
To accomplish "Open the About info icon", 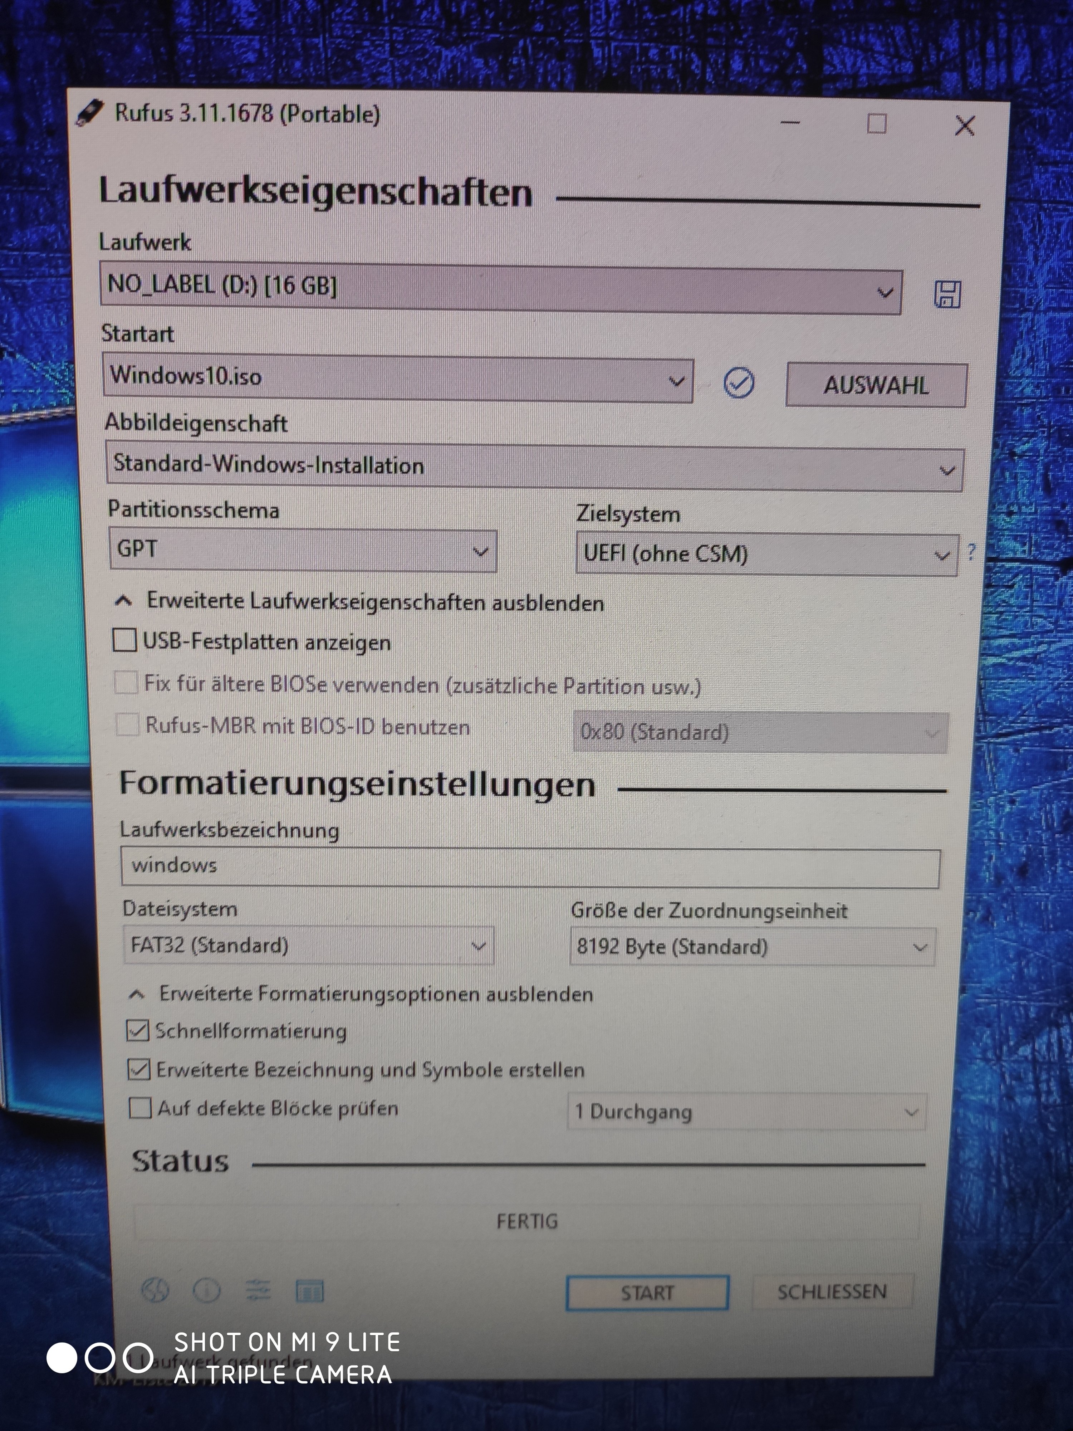I will pyautogui.click(x=207, y=1291).
